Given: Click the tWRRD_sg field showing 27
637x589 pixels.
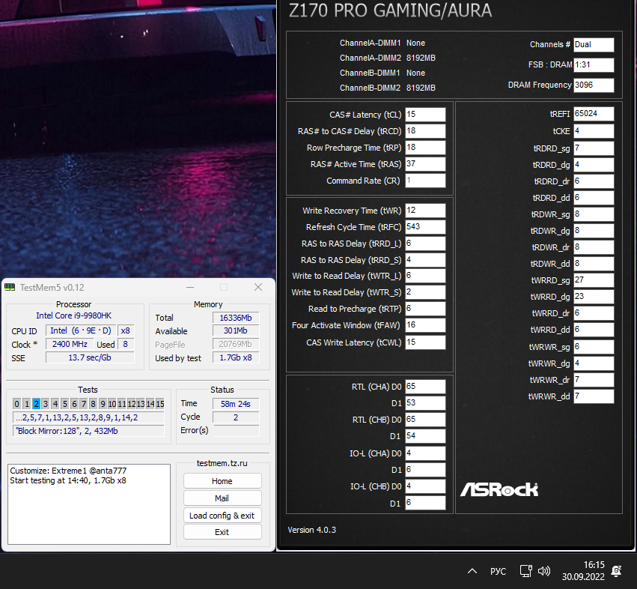Looking at the screenshot, I should (x=594, y=280).
